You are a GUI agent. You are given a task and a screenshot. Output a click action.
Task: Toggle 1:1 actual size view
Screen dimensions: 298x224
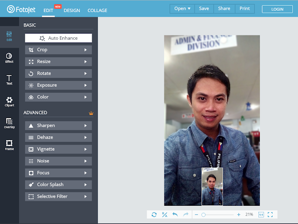click(x=261, y=215)
